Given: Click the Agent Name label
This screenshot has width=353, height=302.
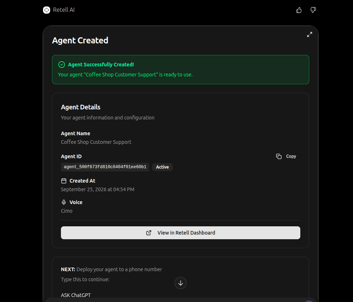Looking at the screenshot, I should pos(75,133).
